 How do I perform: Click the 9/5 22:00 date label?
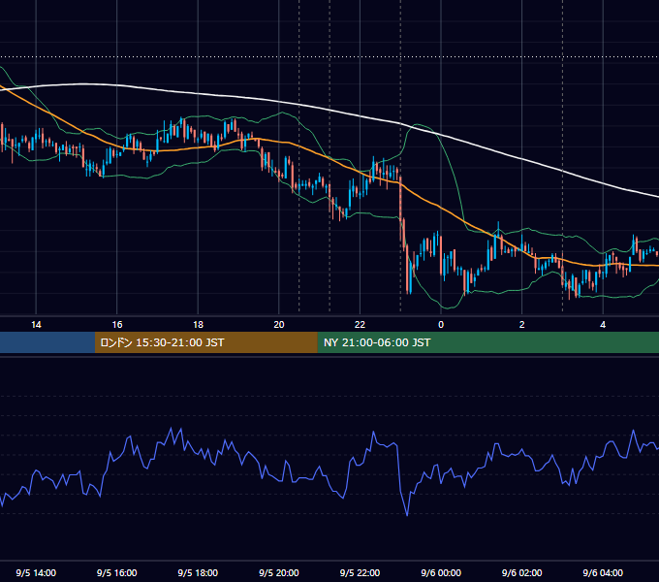[360, 572]
